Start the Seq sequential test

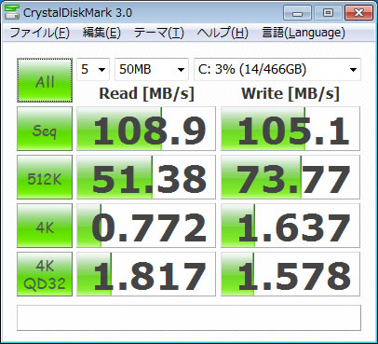pos(45,129)
